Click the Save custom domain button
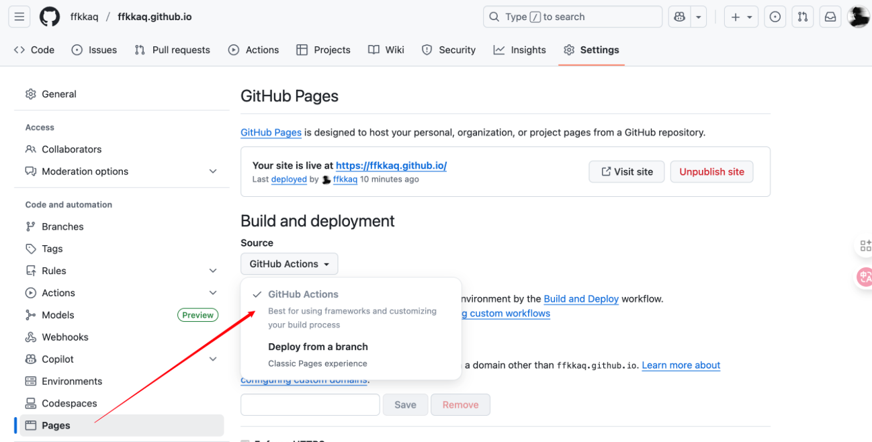 coord(405,404)
